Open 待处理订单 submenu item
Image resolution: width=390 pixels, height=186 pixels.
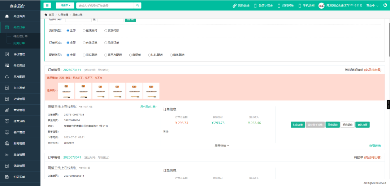click(21, 36)
